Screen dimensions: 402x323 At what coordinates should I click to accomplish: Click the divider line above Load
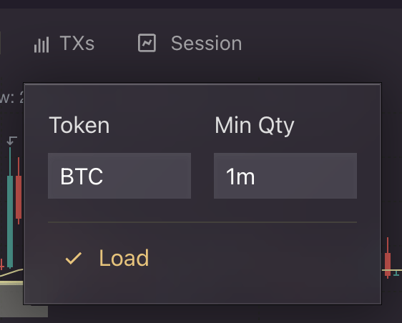point(202,222)
